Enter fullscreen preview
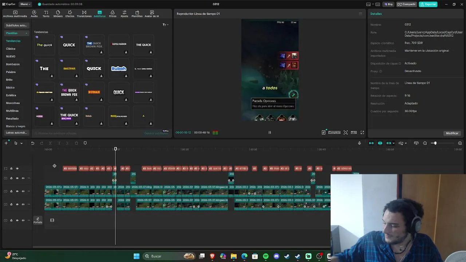Image resolution: width=466 pixels, height=262 pixels. click(x=362, y=132)
